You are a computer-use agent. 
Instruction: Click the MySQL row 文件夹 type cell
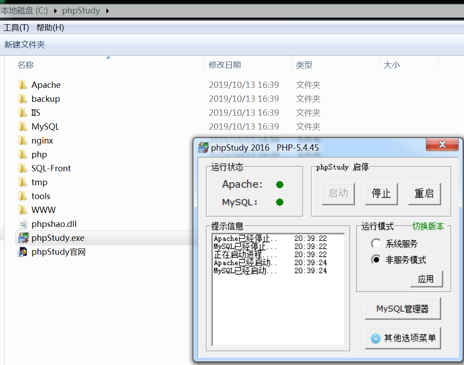(308, 126)
